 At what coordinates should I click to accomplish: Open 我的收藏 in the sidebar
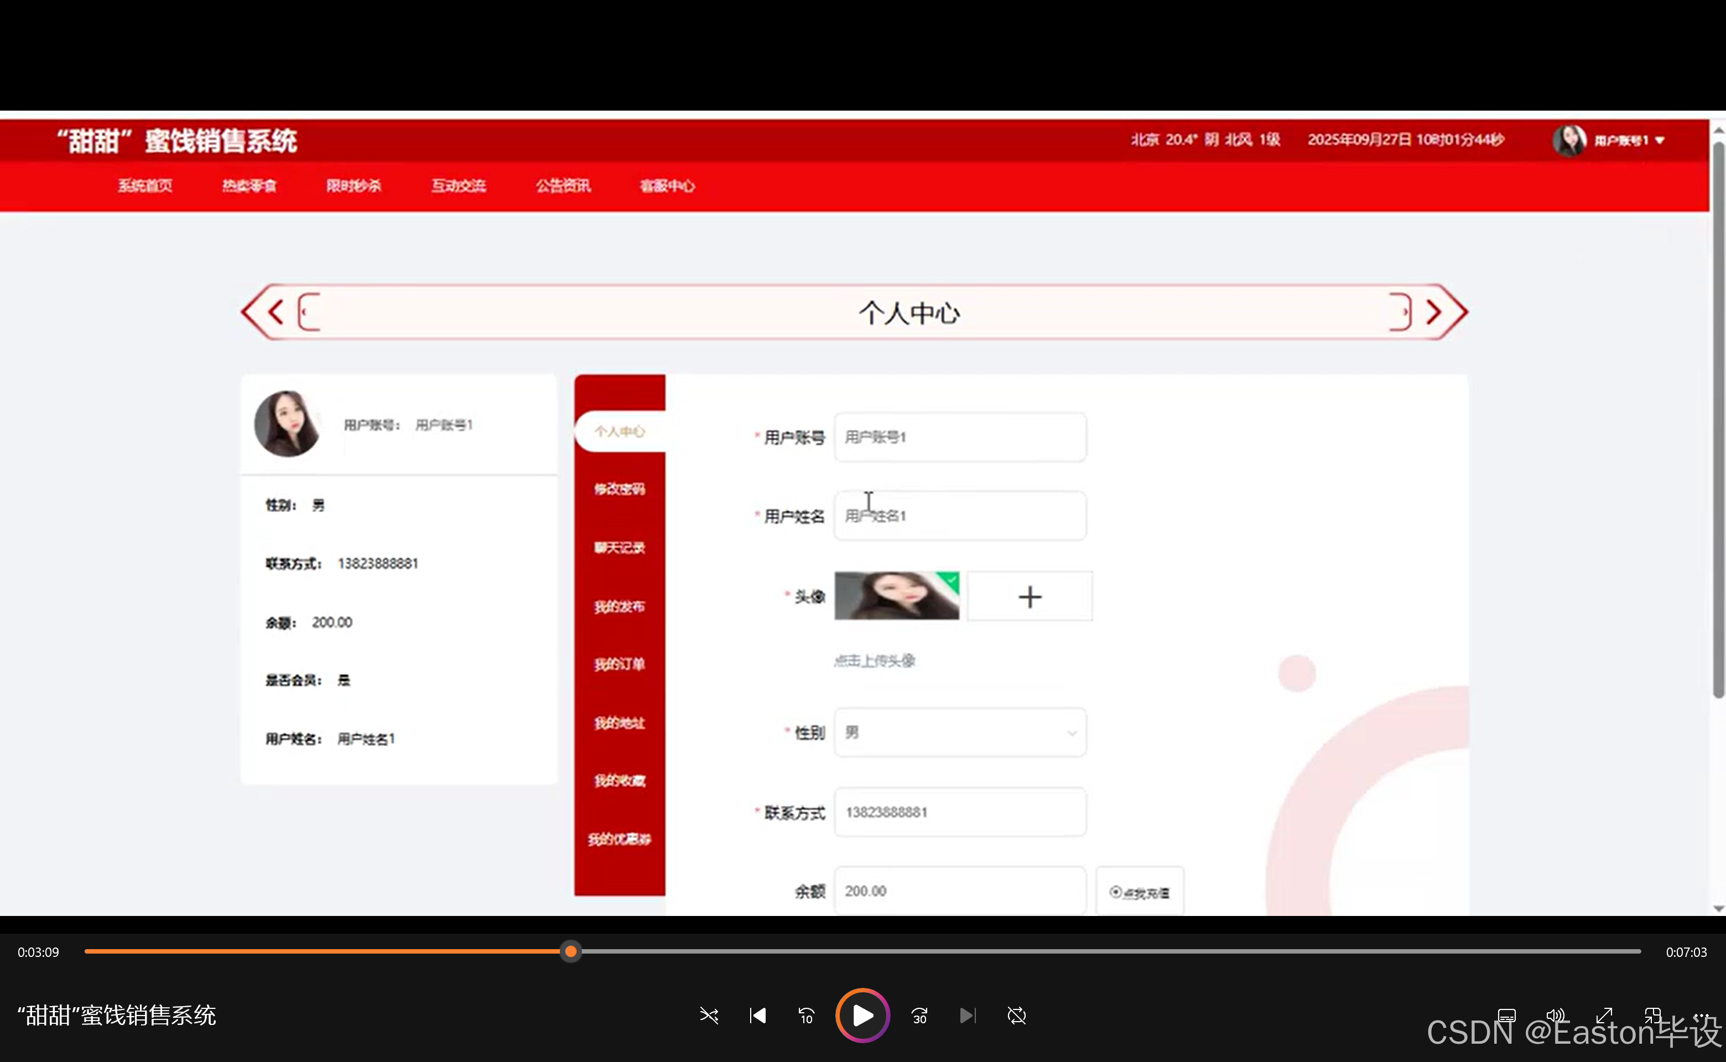[x=620, y=781]
